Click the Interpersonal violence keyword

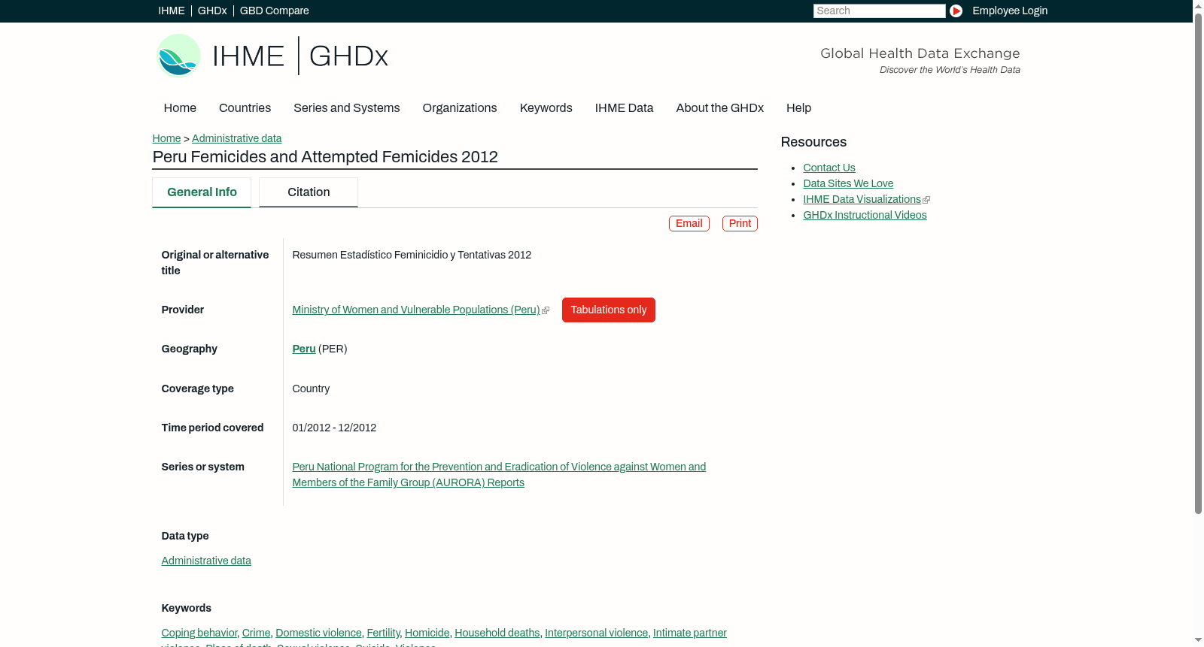(x=596, y=633)
